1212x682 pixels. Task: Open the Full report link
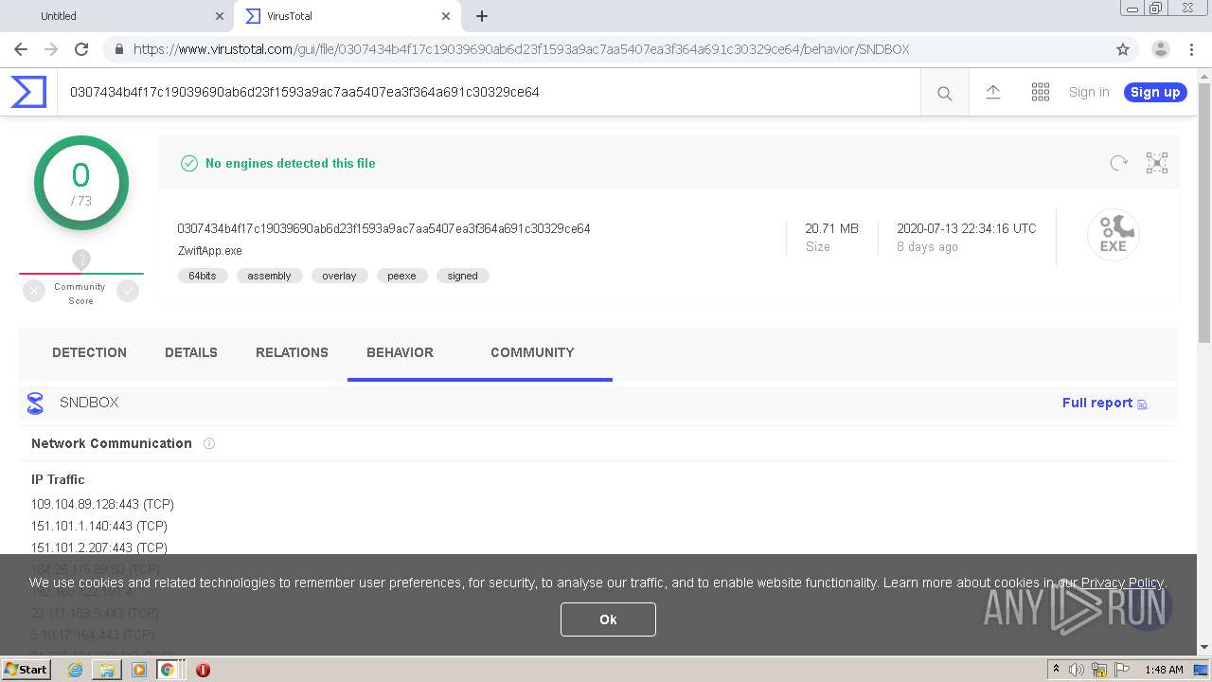coord(1104,403)
